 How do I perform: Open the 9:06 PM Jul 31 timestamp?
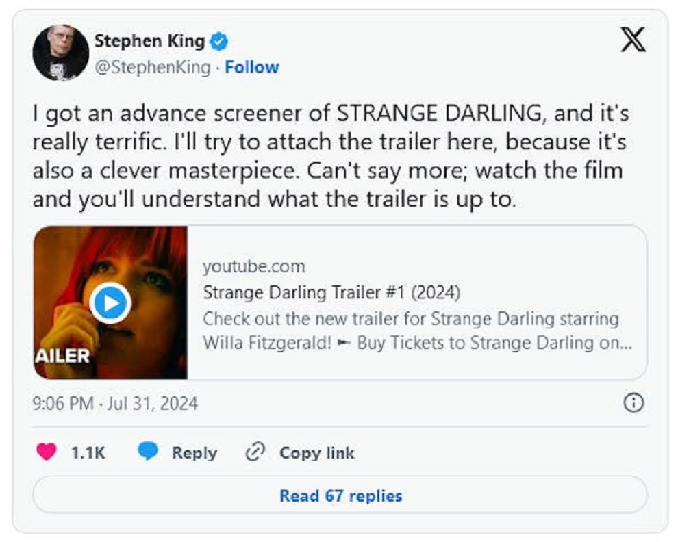coord(115,404)
